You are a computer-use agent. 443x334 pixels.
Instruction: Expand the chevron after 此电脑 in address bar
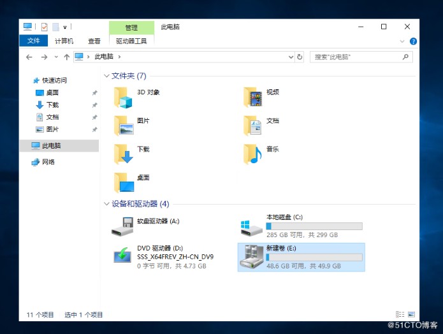click(119, 57)
